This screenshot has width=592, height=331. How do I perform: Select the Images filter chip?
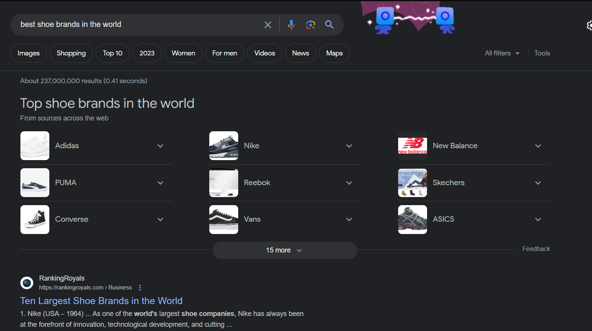[29, 53]
